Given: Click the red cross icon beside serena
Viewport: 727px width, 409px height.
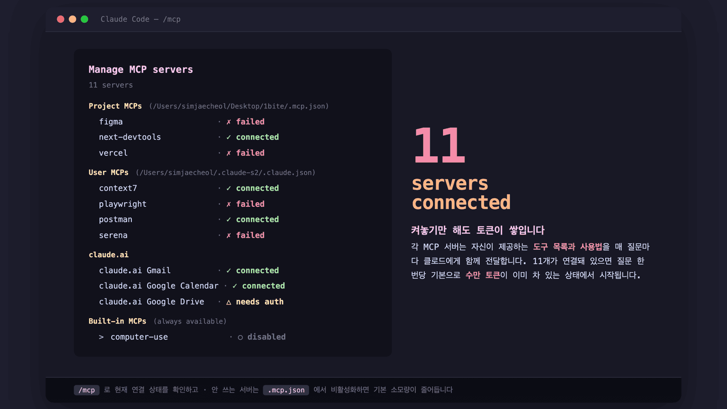Looking at the screenshot, I should pos(229,235).
